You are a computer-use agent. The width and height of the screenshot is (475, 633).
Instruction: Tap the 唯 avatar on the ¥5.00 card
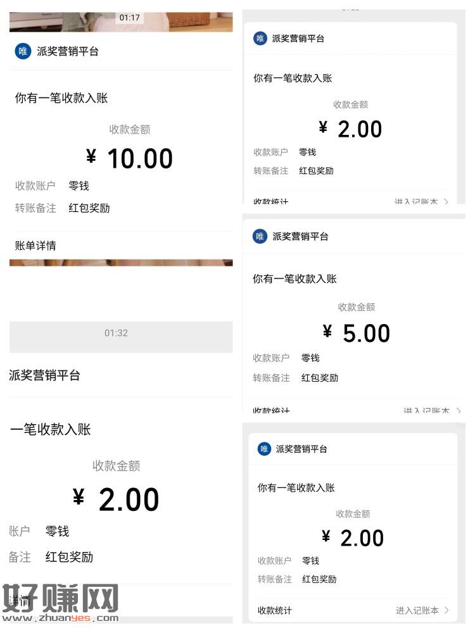point(260,236)
